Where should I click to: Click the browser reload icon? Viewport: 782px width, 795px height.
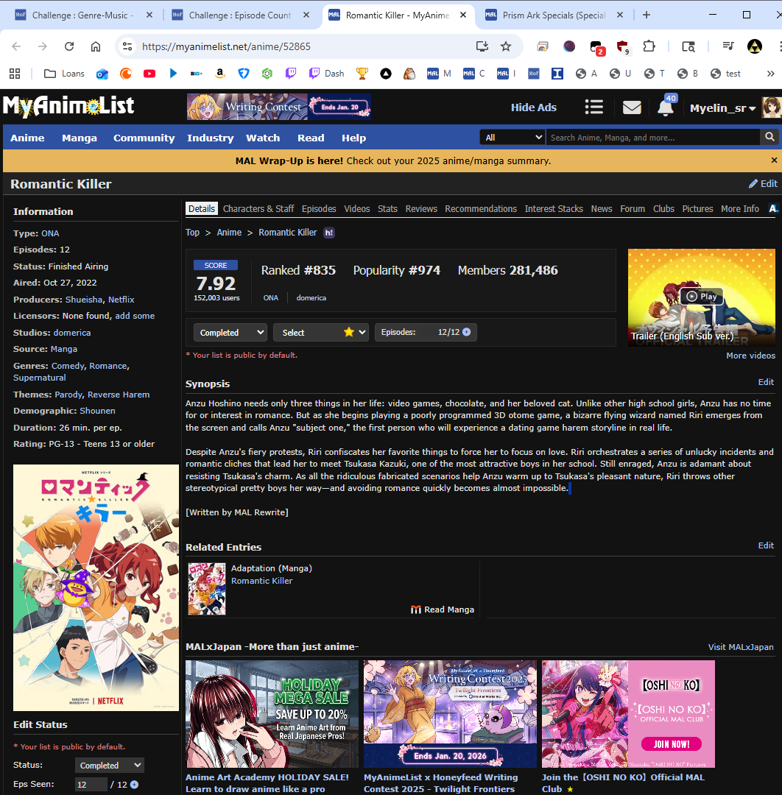point(69,46)
